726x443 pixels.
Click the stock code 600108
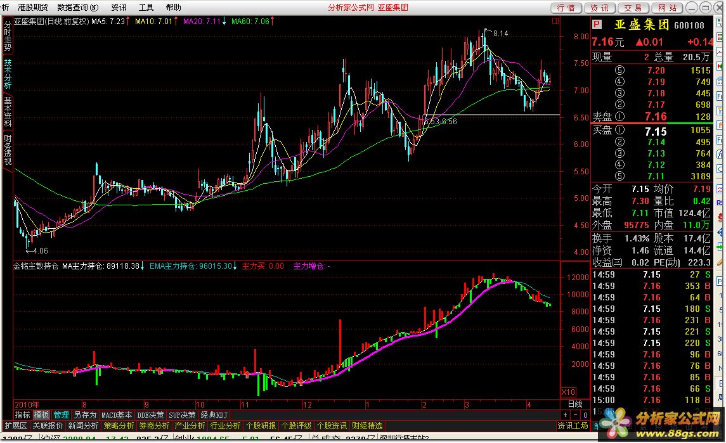tap(689, 25)
